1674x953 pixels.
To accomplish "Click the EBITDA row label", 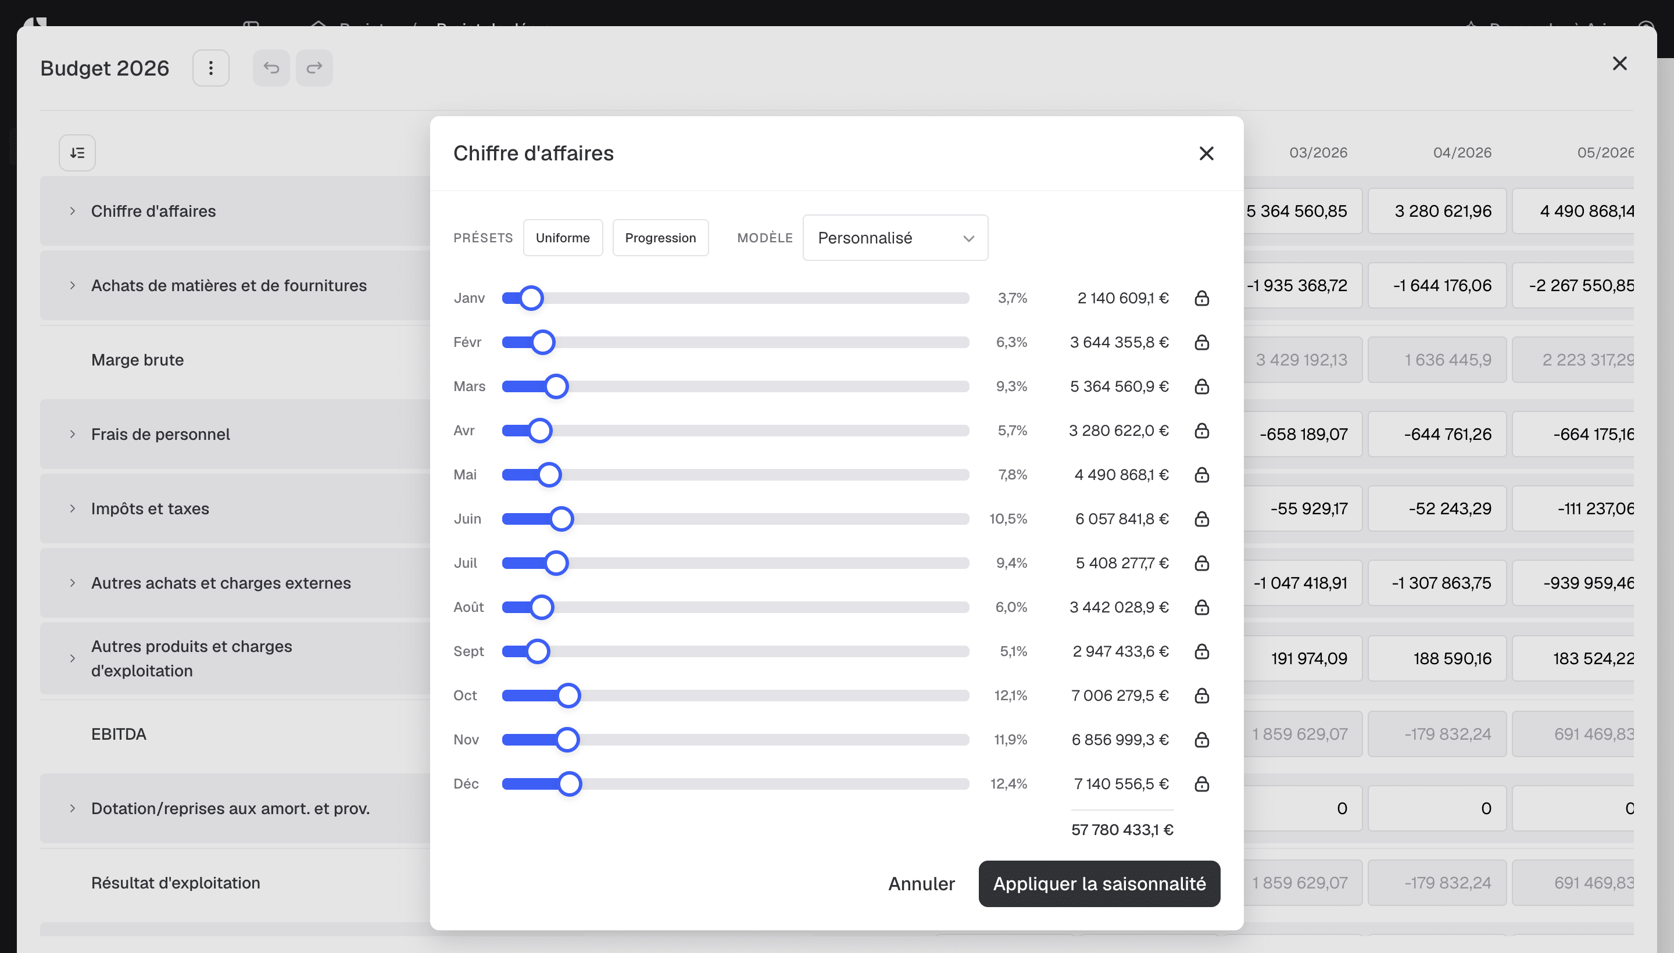I will [x=119, y=734].
